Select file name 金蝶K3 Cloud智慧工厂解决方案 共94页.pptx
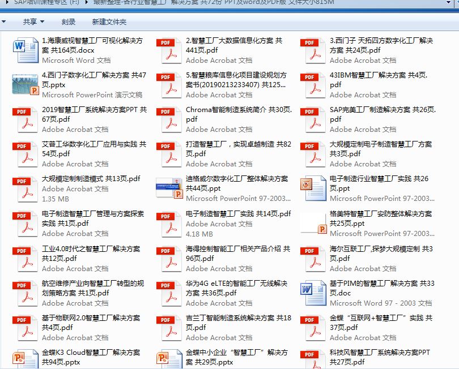This screenshot has height=369, width=459. [91, 357]
